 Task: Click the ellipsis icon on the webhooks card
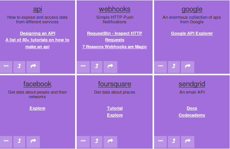pyautogui.click(x=83, y=67)
